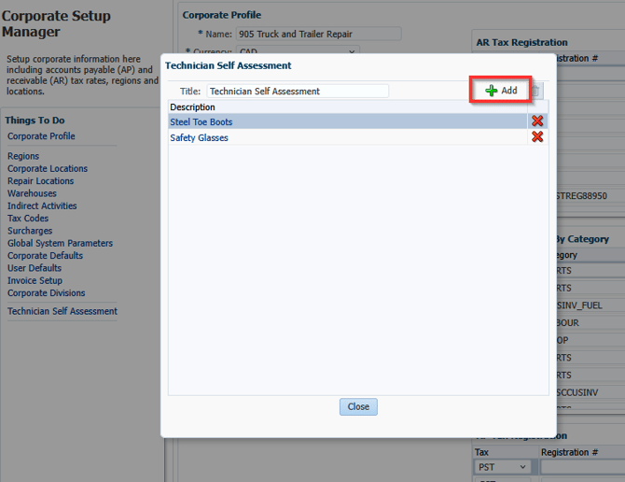
Task: Open Technician Self Assessment sidebar link
Action: [x=62, y=312]
